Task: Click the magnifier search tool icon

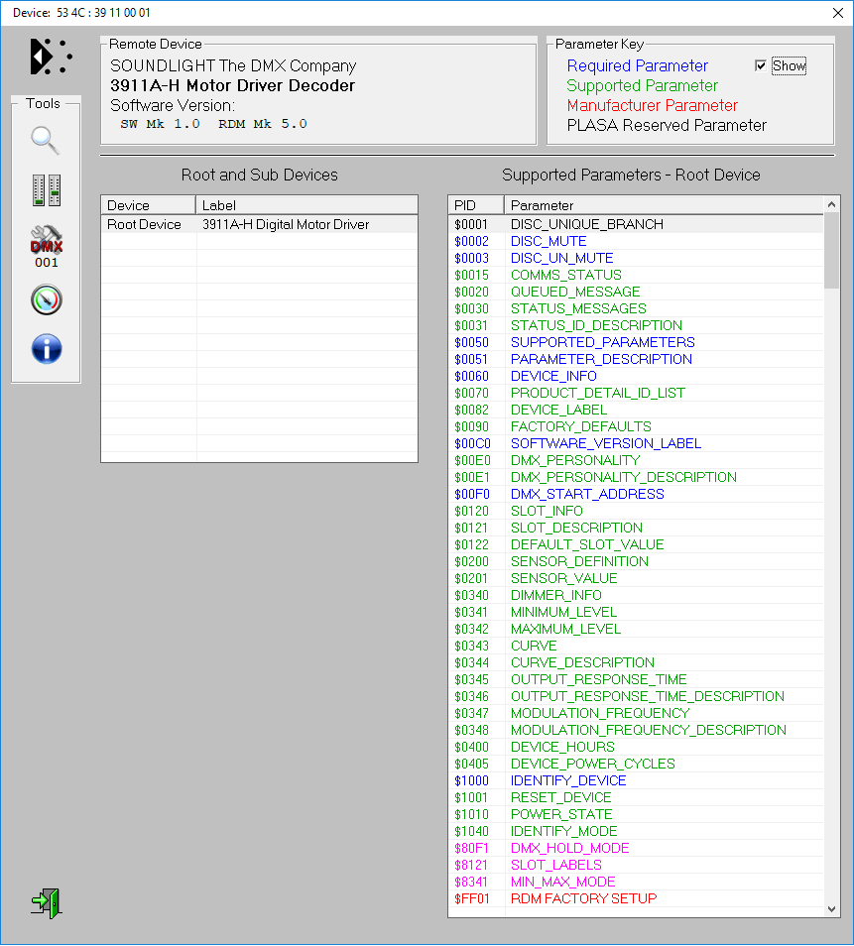Action: pyautogui.click(x=46, y=140)
